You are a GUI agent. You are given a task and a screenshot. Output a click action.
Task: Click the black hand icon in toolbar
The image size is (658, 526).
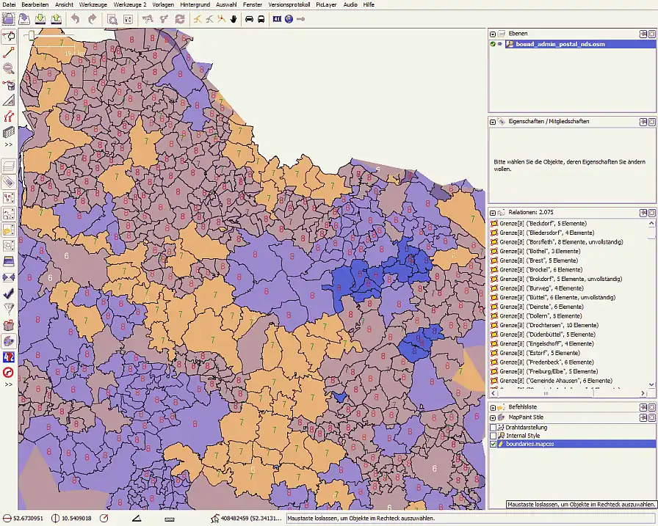234,19
